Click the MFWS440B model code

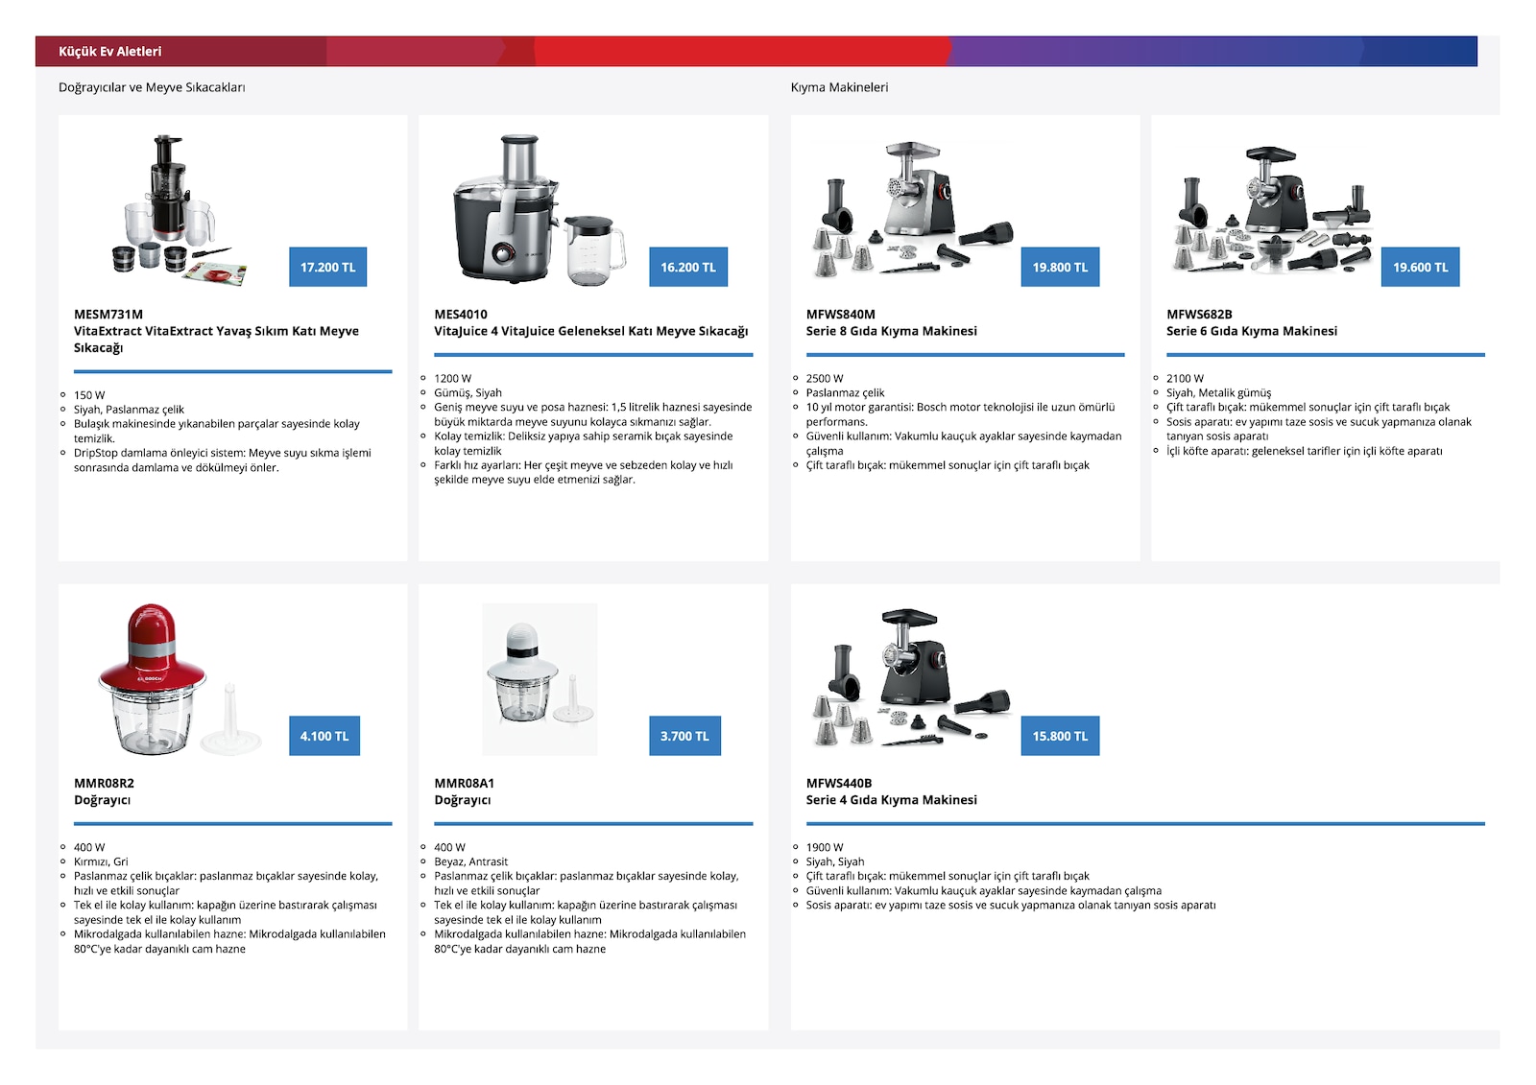tap(839, 783)
